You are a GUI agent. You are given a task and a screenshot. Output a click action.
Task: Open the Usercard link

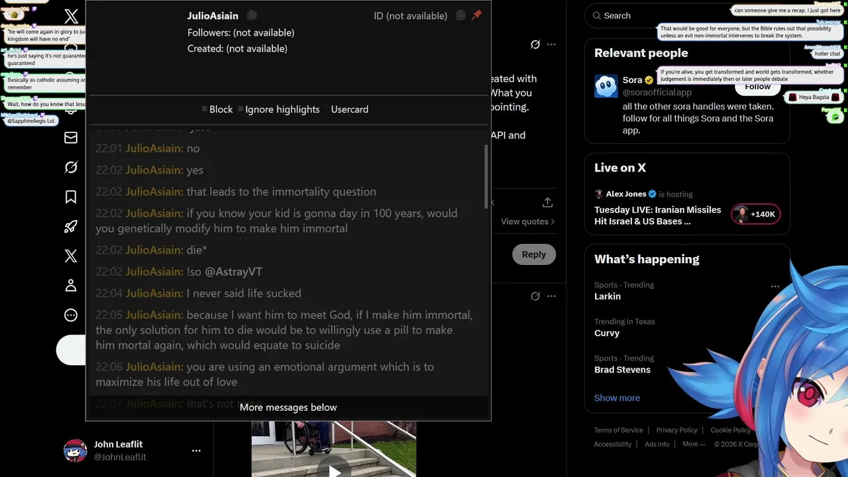[x=350, y=109]
